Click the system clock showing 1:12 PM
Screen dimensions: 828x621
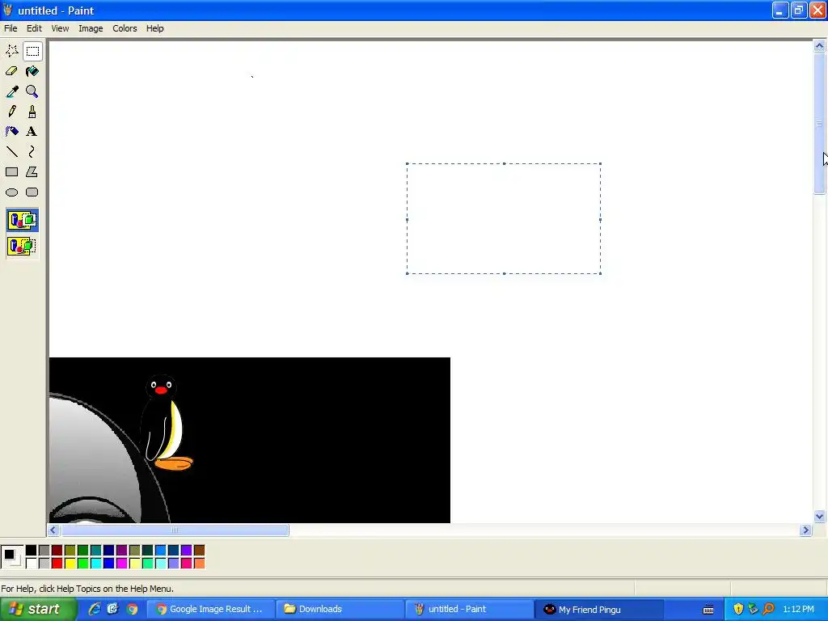pos(798,610)
